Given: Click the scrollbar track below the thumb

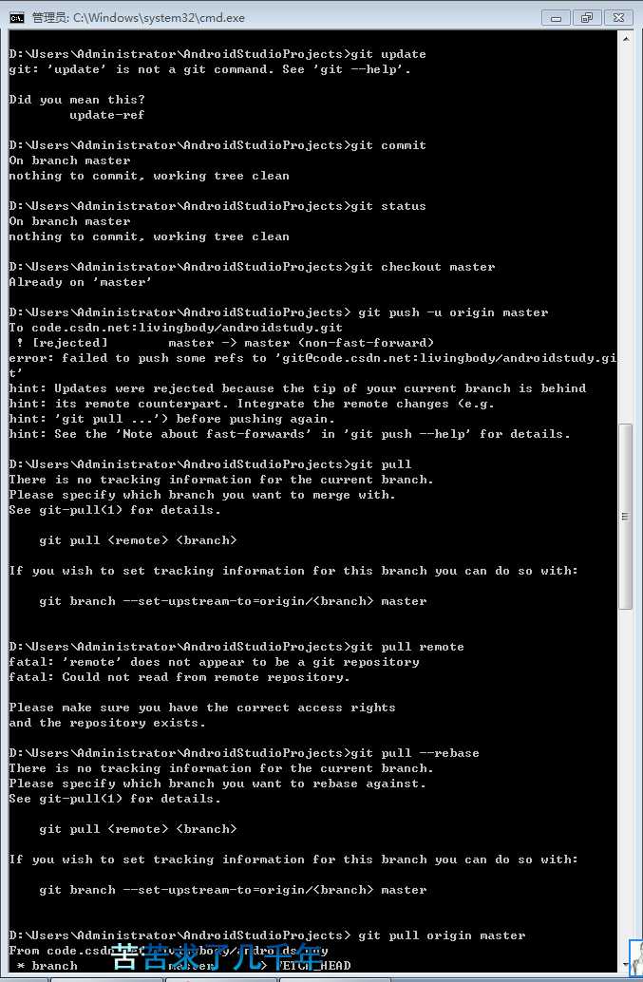Looking at the screenshot, I should click(x=626, y=783).
